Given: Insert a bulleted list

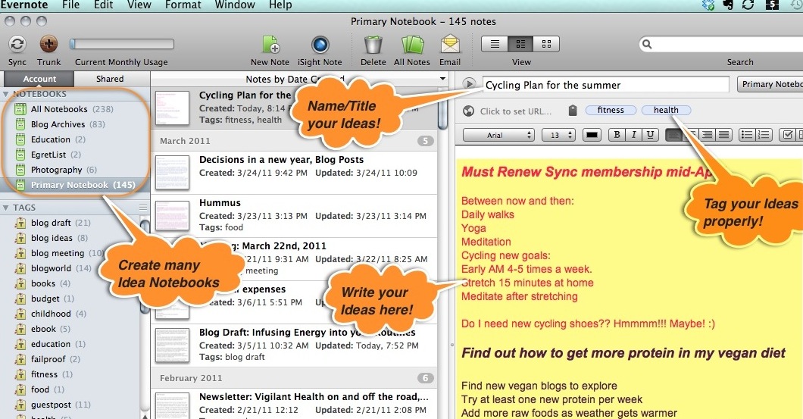Looking at the screenshot, I should 747,135.
